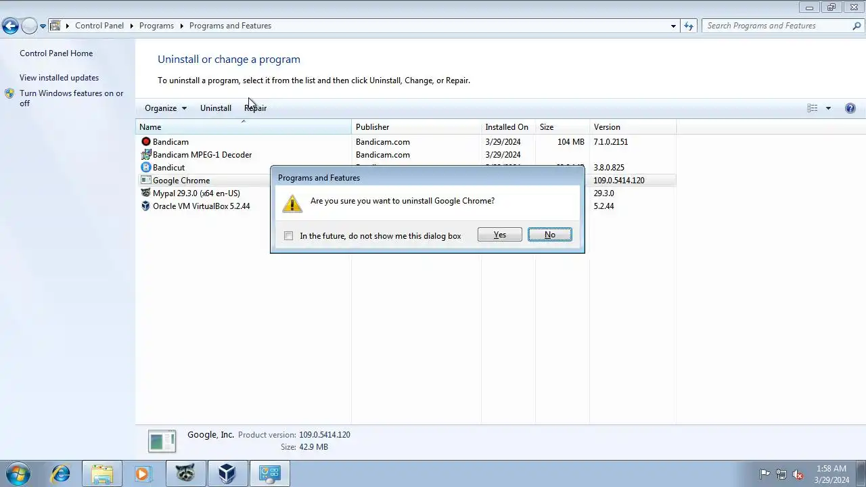
Task: Click Uninstall in the toolbar
Action: [216, 108]
